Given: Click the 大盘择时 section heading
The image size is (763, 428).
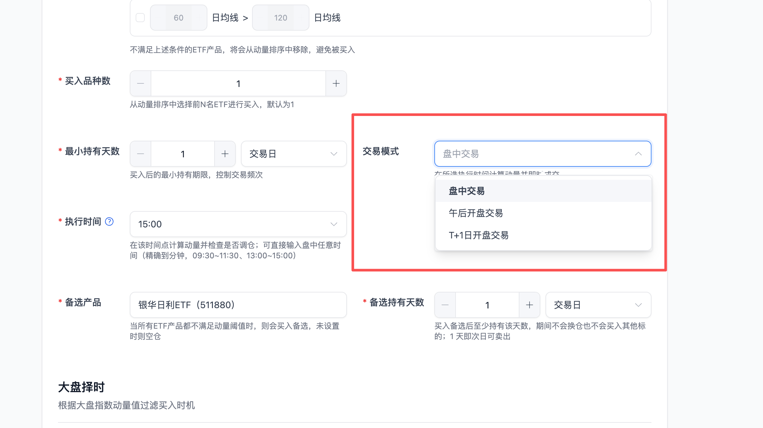Looking at the screenshot, I should coord(82,387).
